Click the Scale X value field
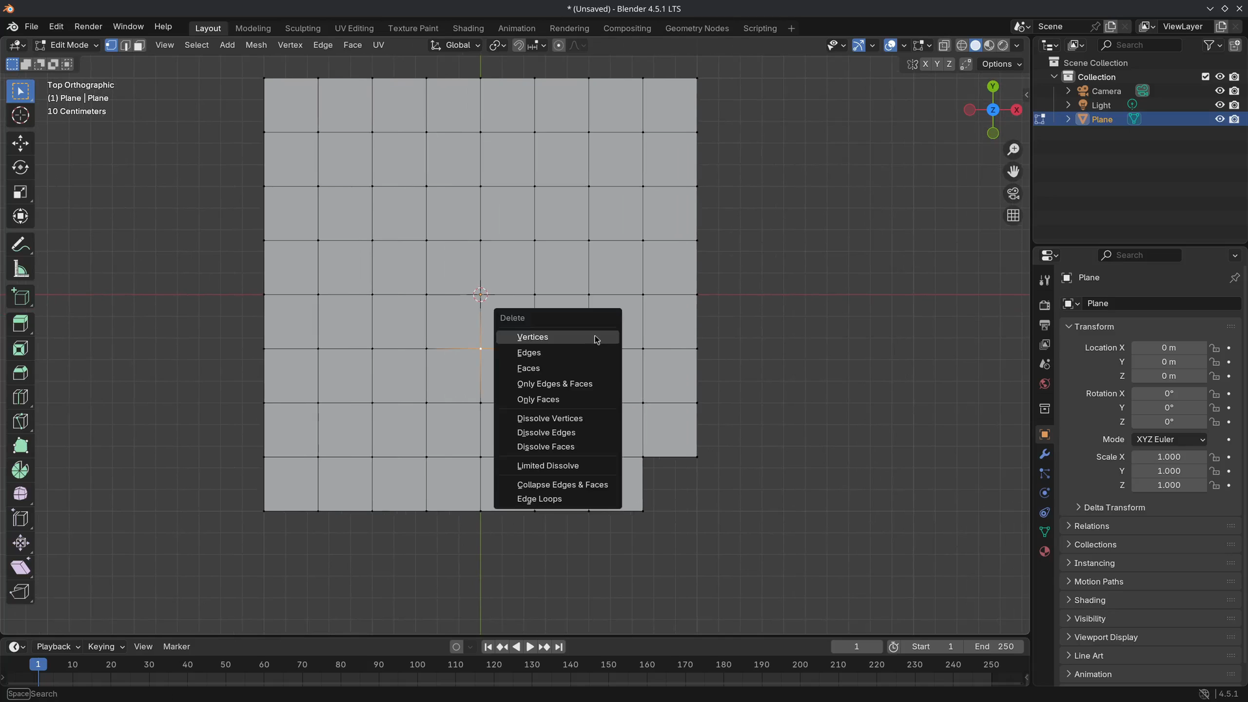The image size is (1248, 702). (1168, 457)
